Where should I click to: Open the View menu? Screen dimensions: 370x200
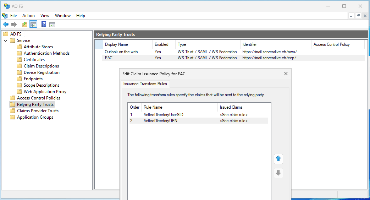point(45,16)
